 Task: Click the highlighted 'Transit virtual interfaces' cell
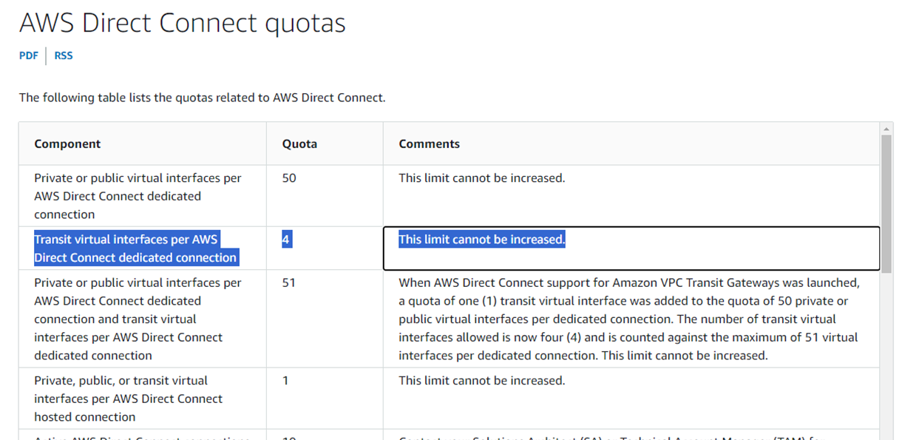pyautogui.click(x=136, y=248)
